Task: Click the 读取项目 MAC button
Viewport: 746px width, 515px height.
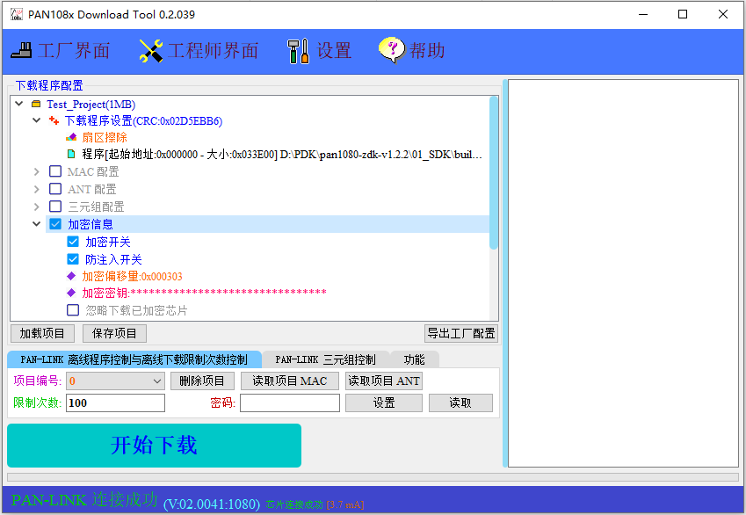Action: tap(290, 381)
